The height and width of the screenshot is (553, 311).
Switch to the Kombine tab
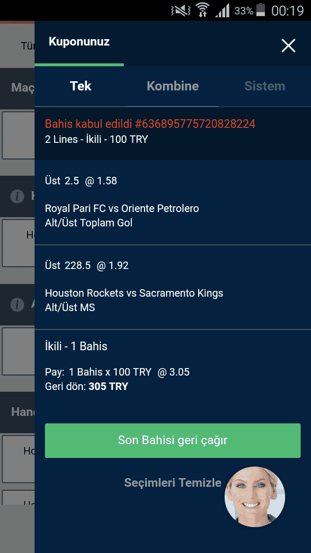173,86
